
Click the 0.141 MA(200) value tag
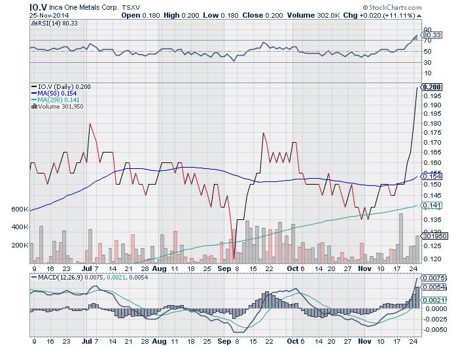[x=432, y=206]
